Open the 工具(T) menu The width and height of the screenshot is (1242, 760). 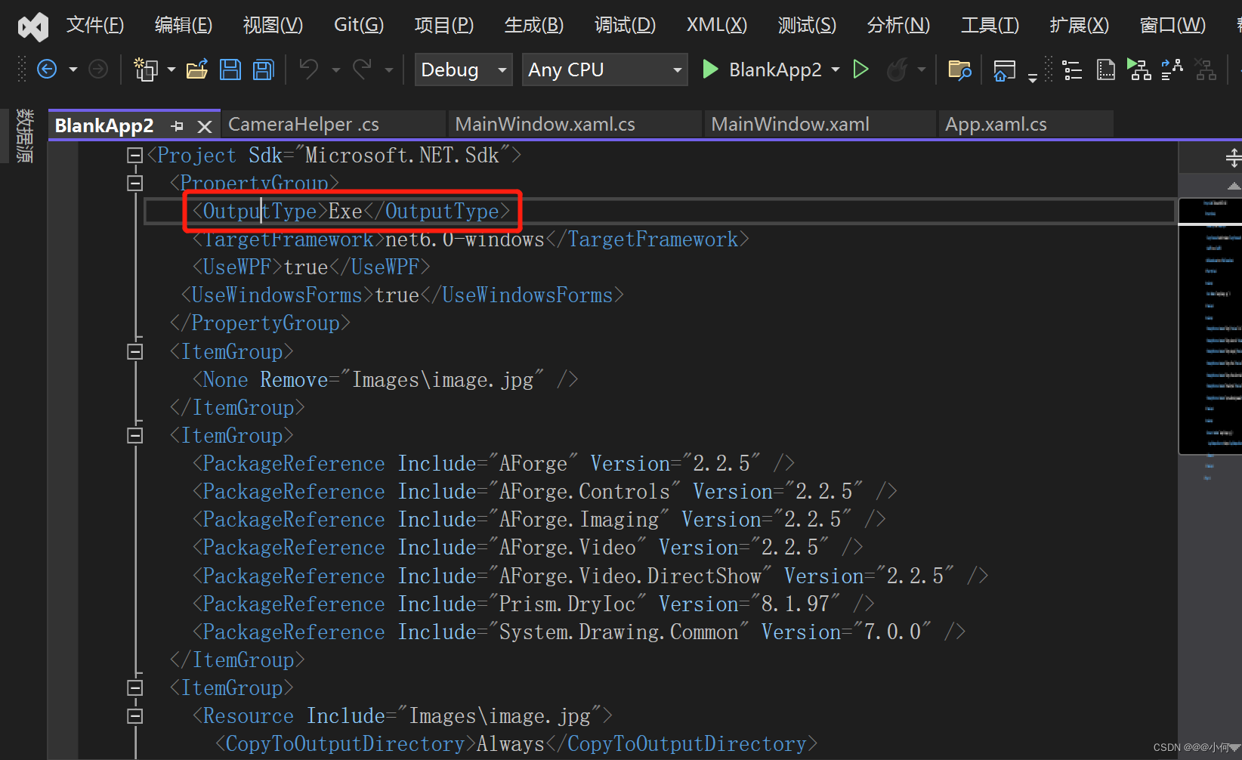(990, 25)
